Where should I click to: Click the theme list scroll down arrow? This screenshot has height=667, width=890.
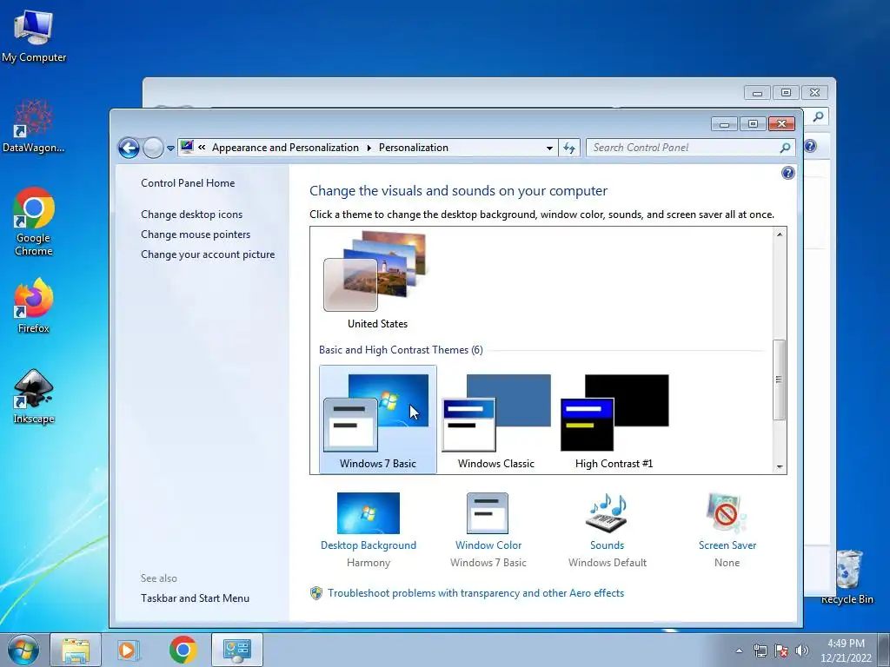point(780,466)
